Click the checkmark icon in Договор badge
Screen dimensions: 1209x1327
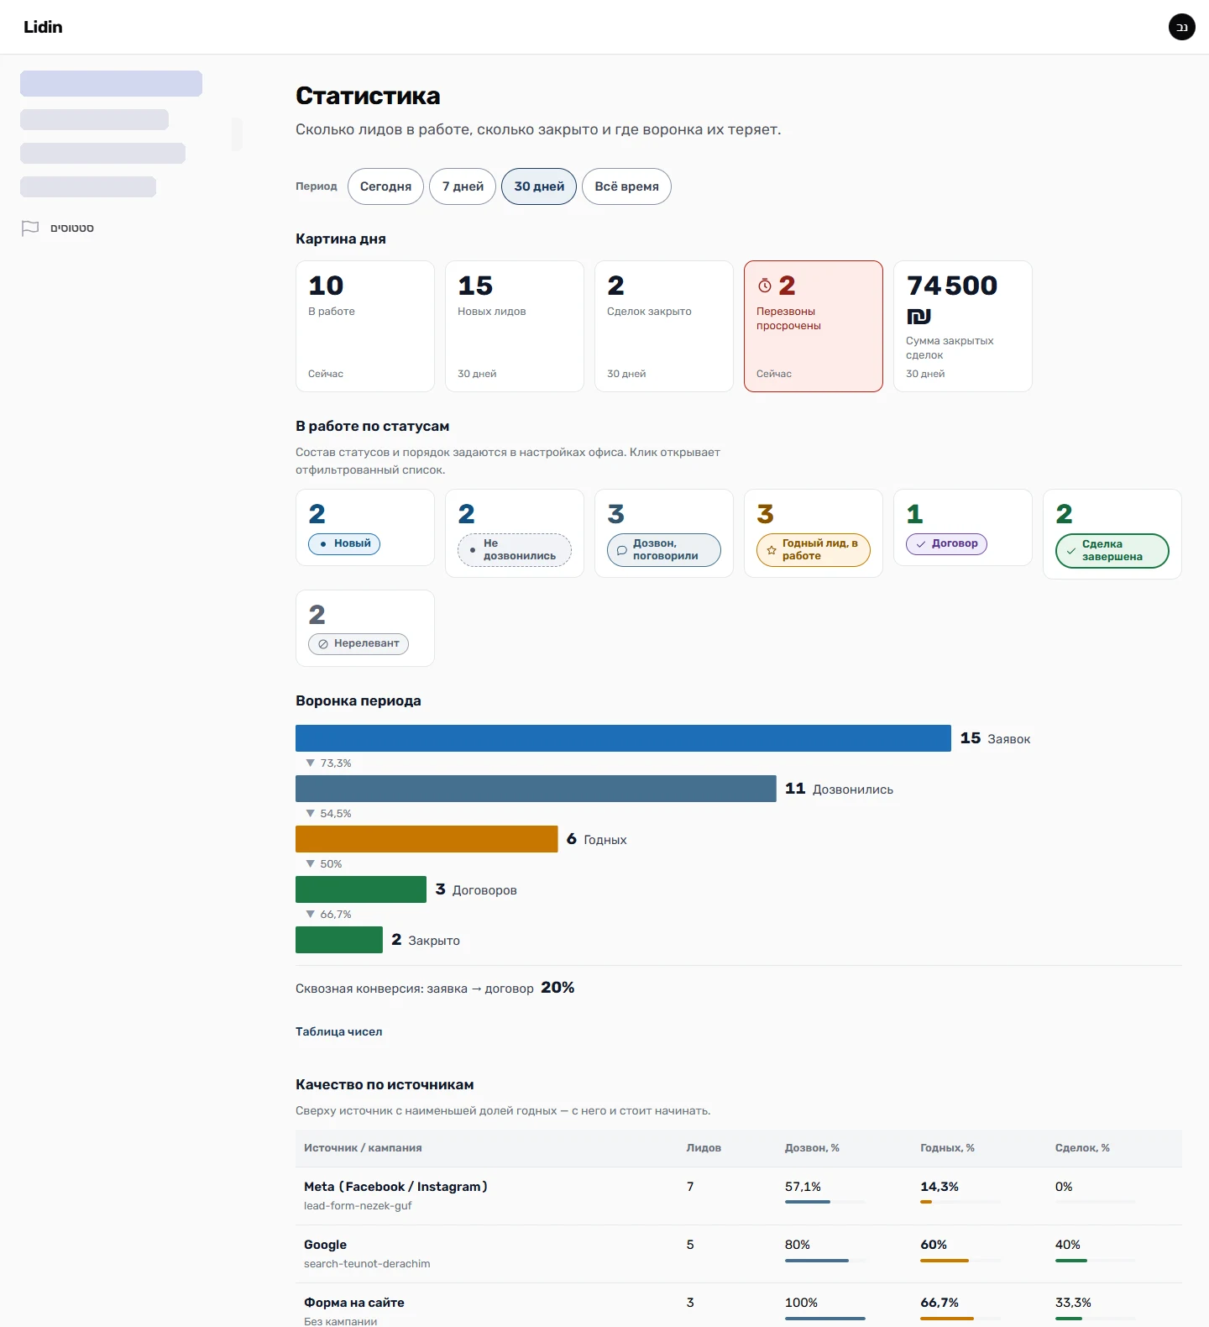[921, 544]
